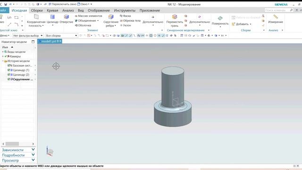
Task: Toggle checkbox for Базовая сист... feature
Action: (8, 65)
